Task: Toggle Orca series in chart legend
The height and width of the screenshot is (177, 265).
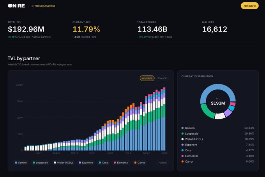Action: coord(103,163)
